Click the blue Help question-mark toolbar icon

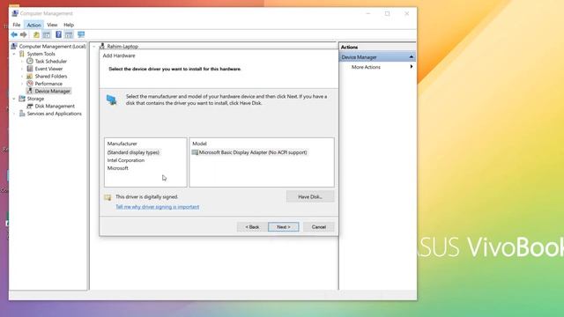[x=58, y=34]
